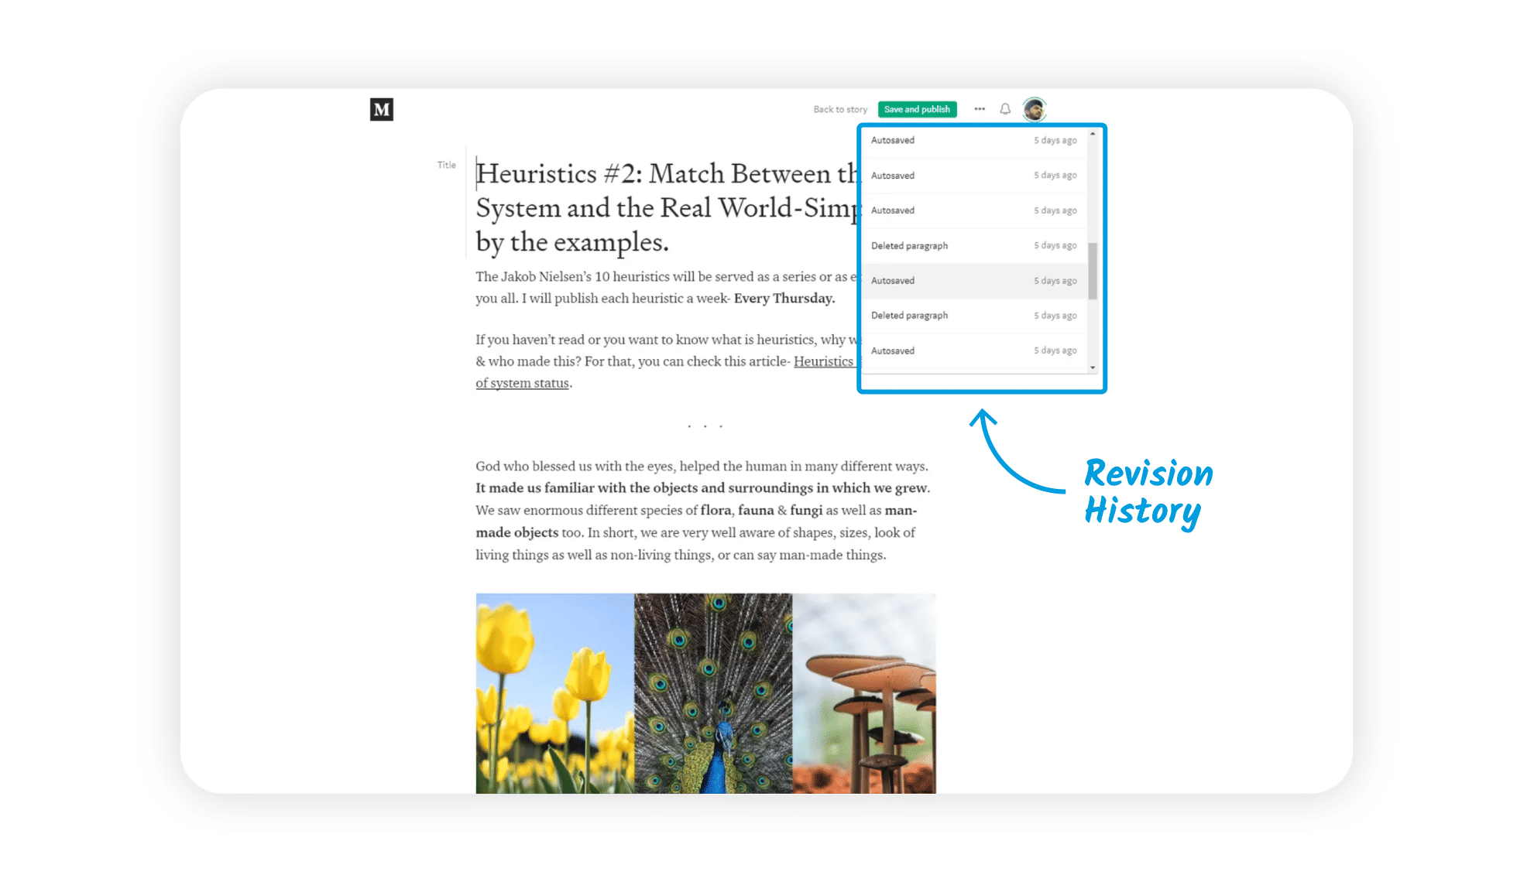This screenshot has height=882, width=1534.
Task: Open the profile avatar menu
Action: [x=1034, y=109]
